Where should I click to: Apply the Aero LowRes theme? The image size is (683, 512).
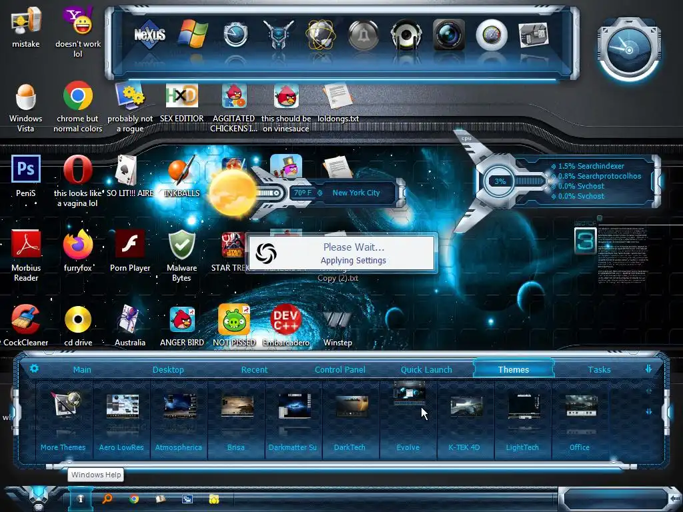[x=121, y=420]
